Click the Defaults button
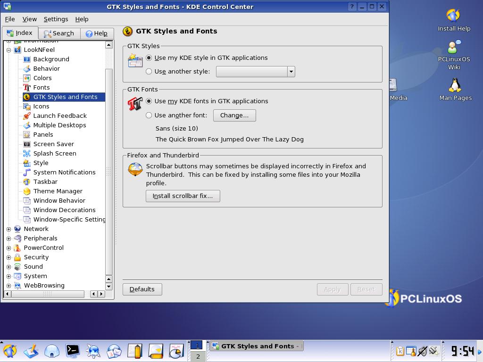 [142, 289]
